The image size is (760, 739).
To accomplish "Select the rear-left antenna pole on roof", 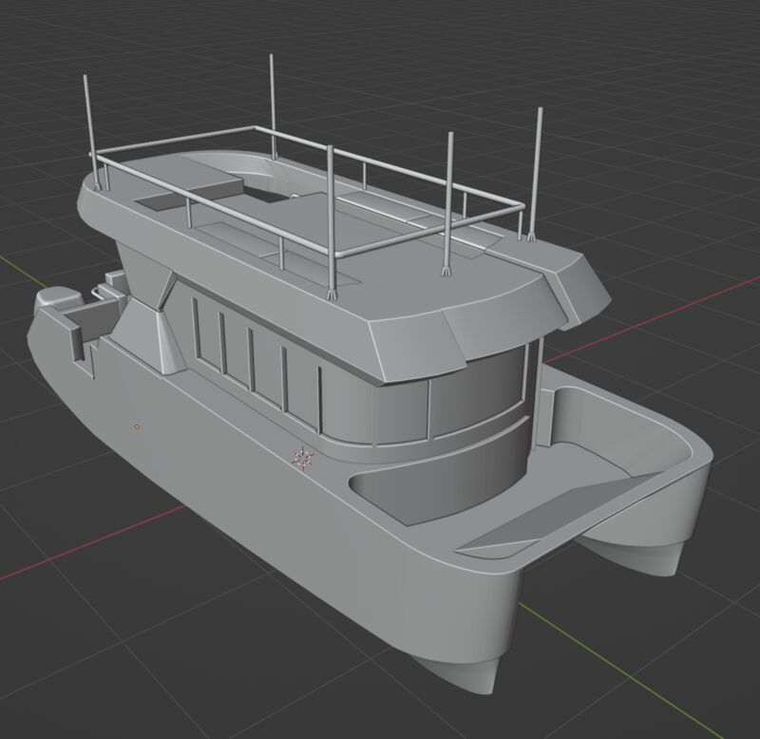I will (x=90, y=131).
